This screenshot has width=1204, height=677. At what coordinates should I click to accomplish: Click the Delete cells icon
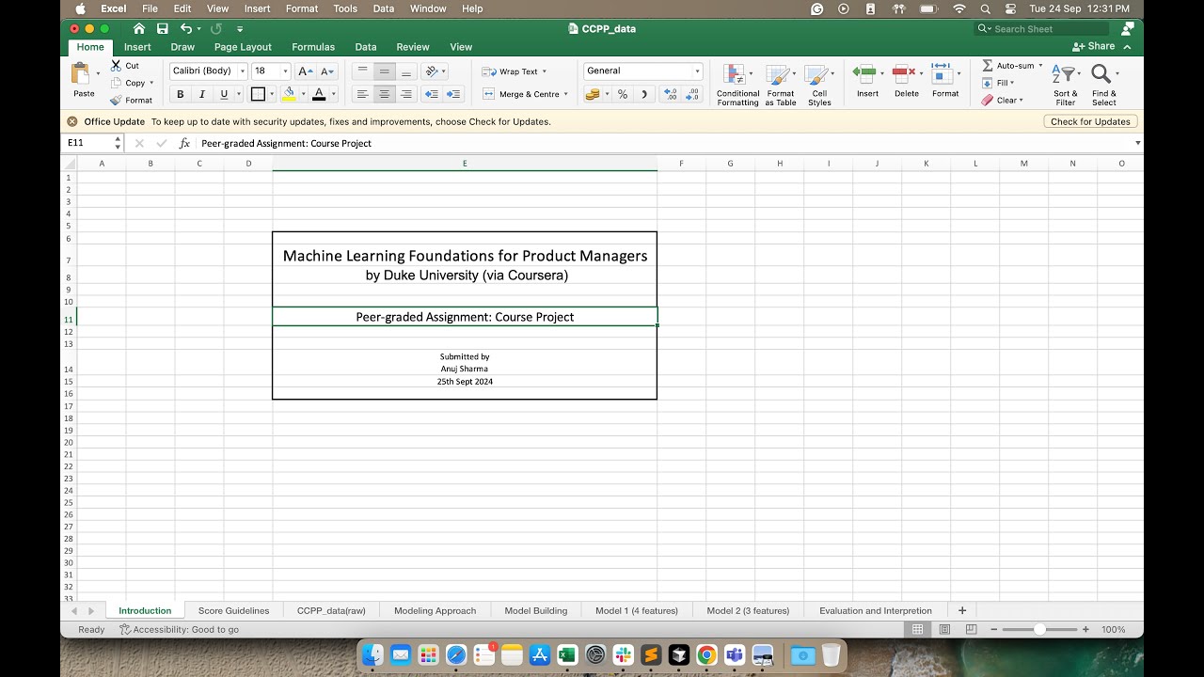point(903,73)
